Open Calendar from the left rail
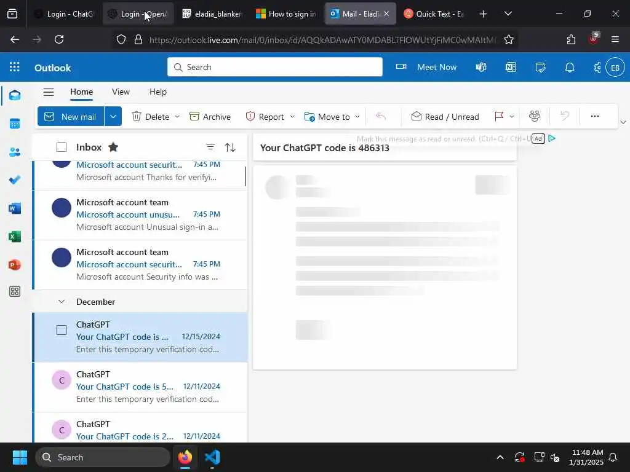 coord(15,124)
